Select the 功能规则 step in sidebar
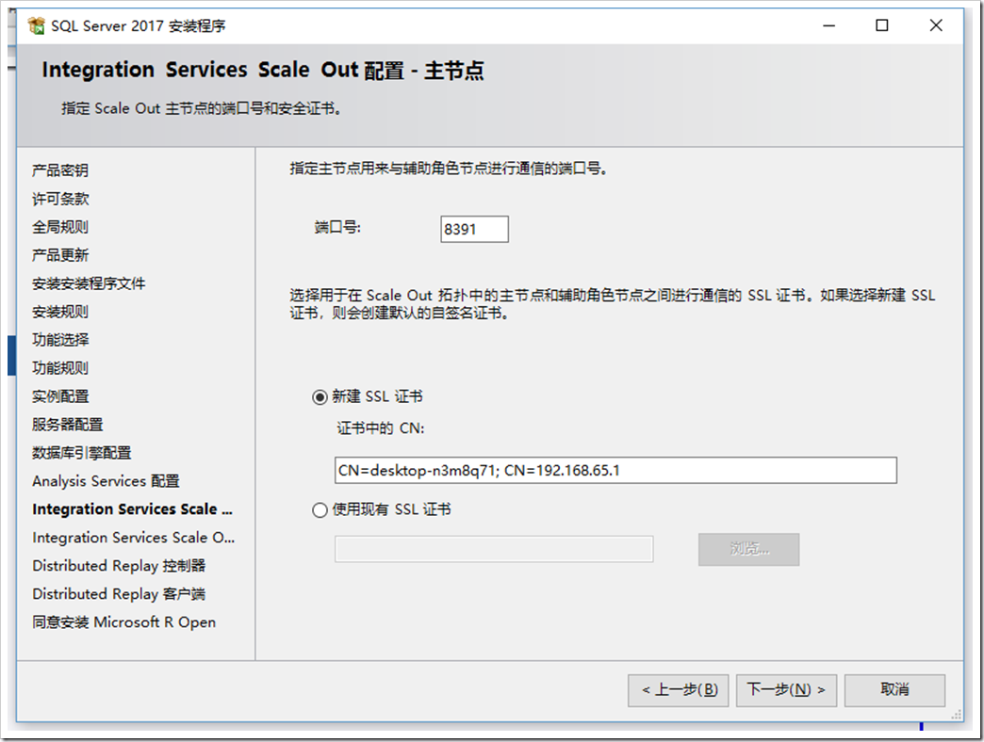The width and height of the screenshot is (984, 742). click(60, 368)
